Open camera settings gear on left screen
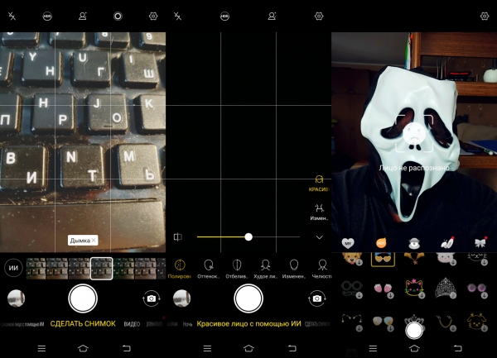The height and width of the screenshot is (358, 497). [153, 17]
